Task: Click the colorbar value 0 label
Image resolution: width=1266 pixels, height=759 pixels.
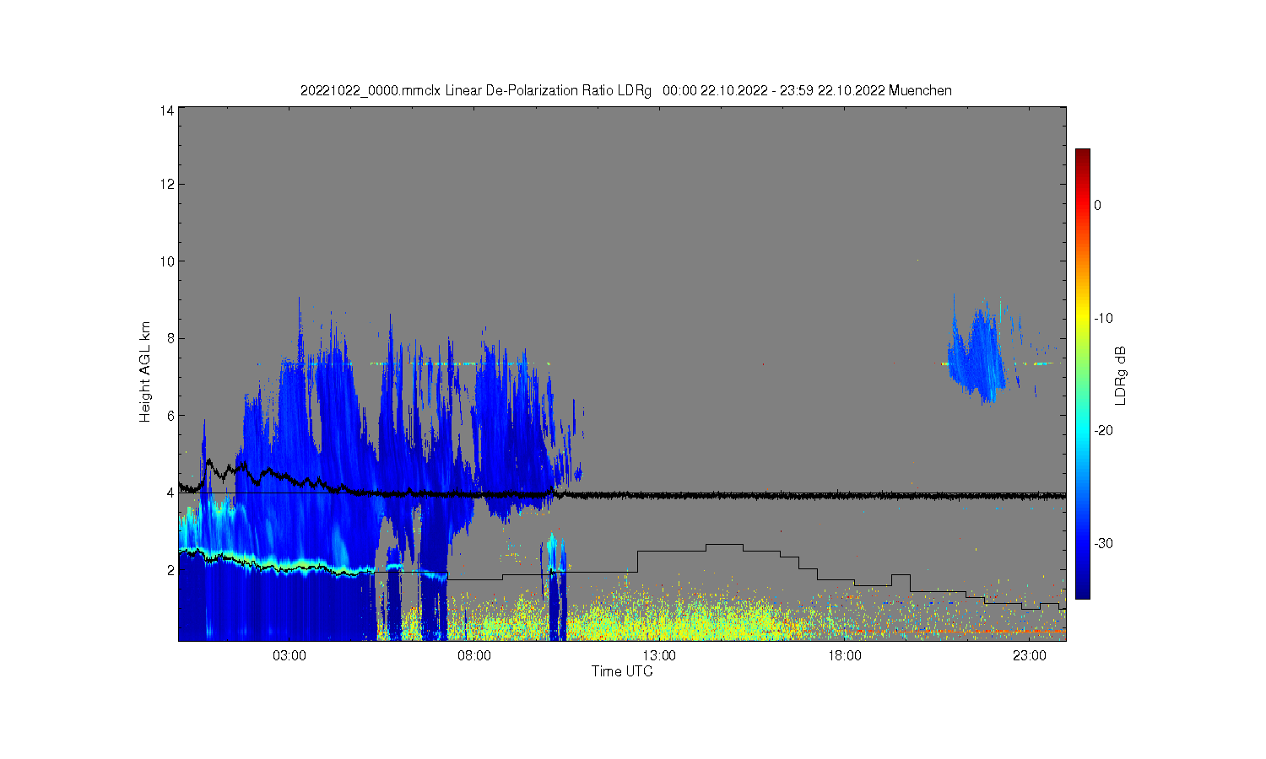Action: (1097, 205)
